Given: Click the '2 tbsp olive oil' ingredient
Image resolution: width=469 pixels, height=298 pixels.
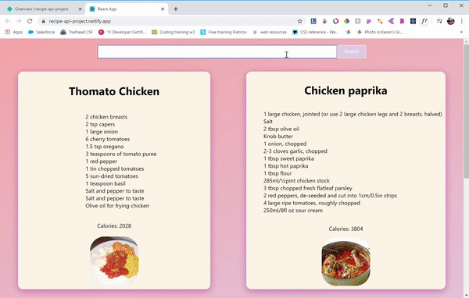Looking at the screenshot, I should click(281, 129).
